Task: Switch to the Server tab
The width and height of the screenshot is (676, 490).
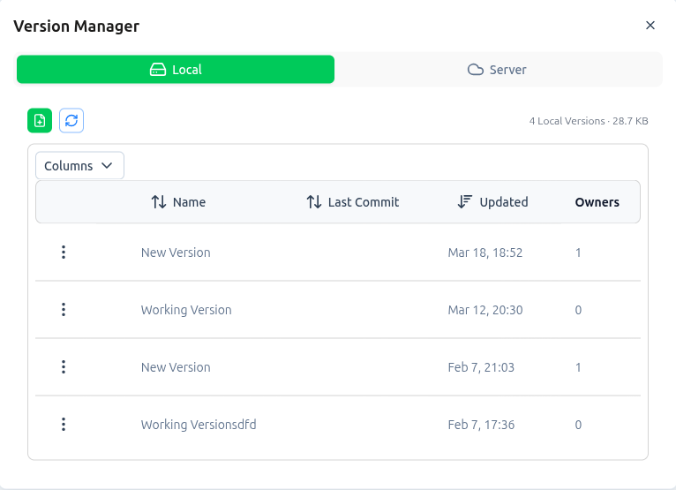Action: (498, 70)
